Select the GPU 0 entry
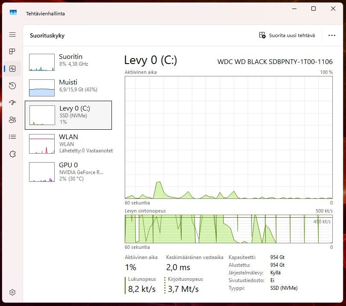Image resolution: width=346 pixels, height=306 pixels. pos(68,172)
